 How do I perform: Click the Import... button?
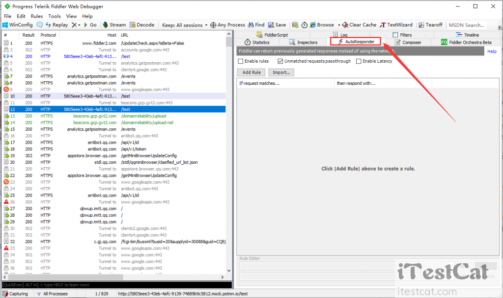tap(281, 73)
